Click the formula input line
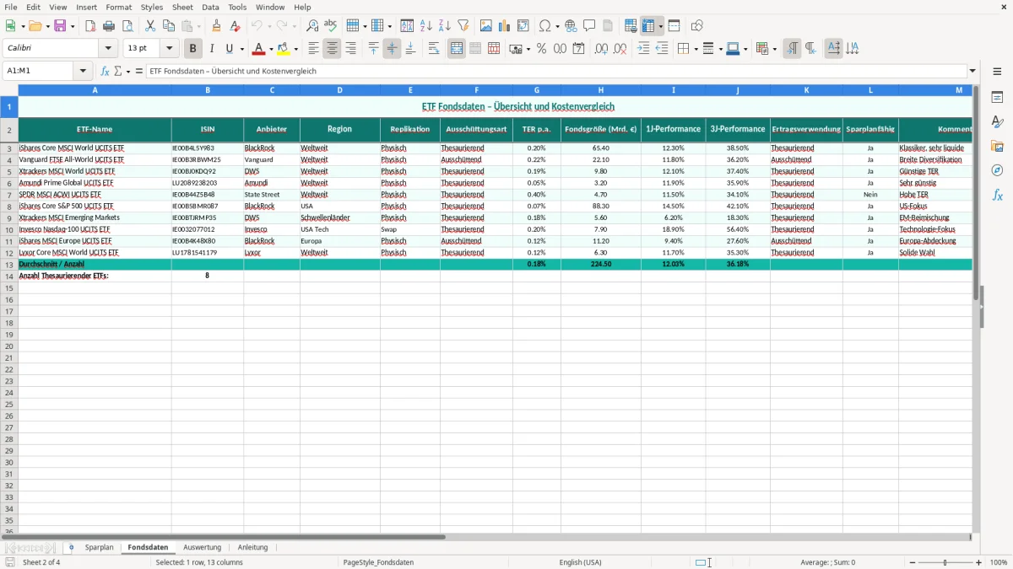Viewport: 1013px width, 569px height. (x=556, y=71)
